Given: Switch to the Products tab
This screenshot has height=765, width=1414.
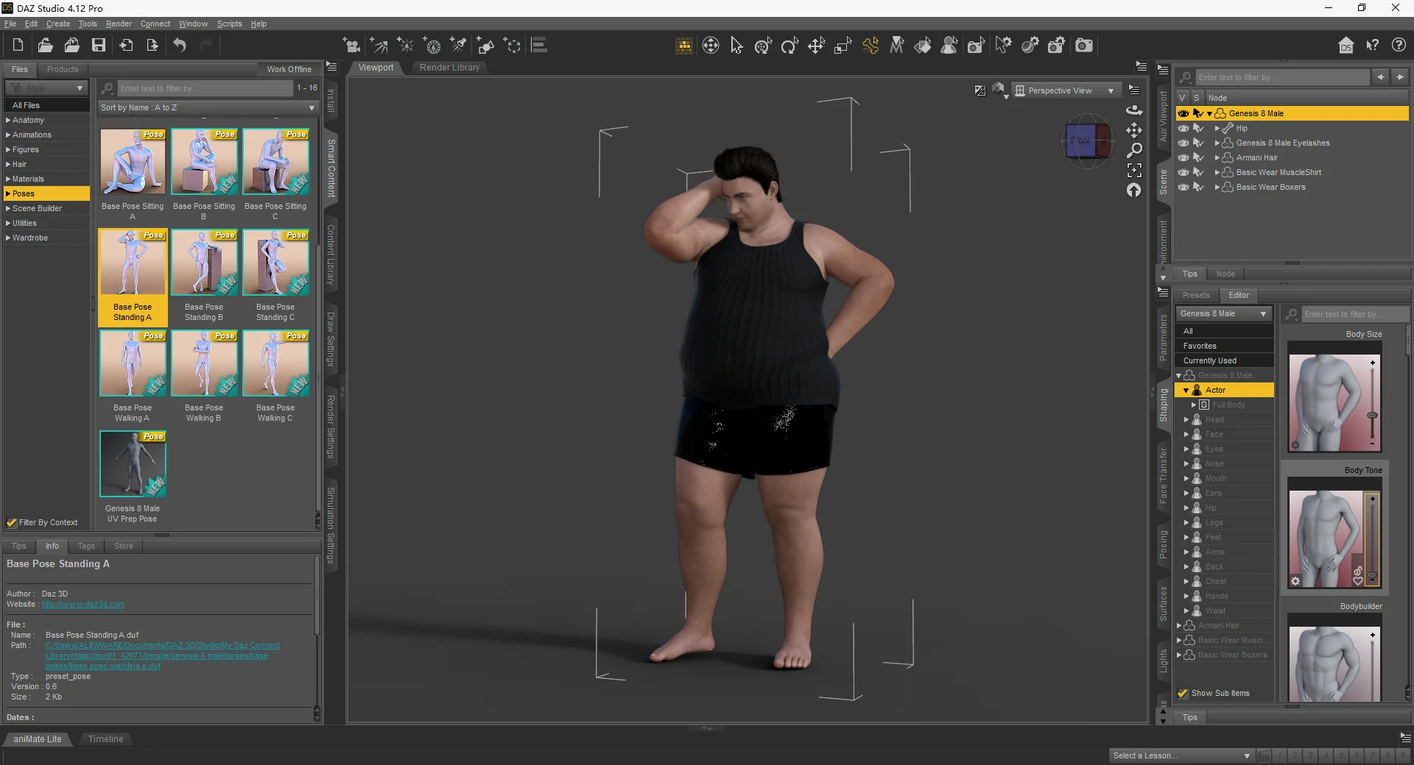Looking at the screenshot, I should coord(63,69).
